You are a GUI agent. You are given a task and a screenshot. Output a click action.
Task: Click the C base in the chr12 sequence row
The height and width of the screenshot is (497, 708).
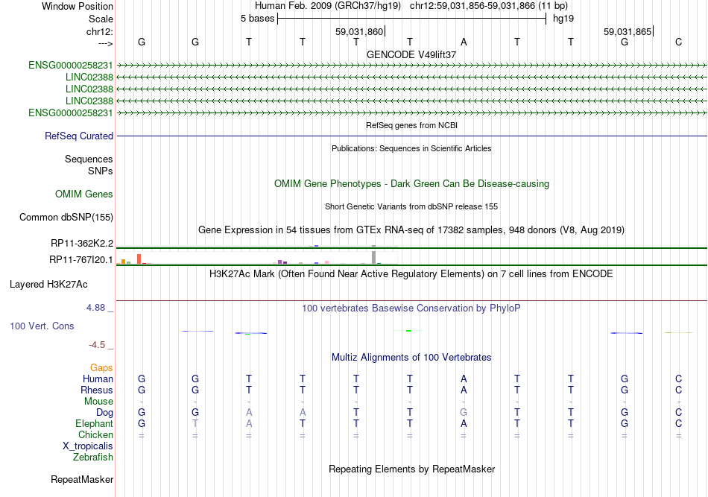[x=678, y=42]
